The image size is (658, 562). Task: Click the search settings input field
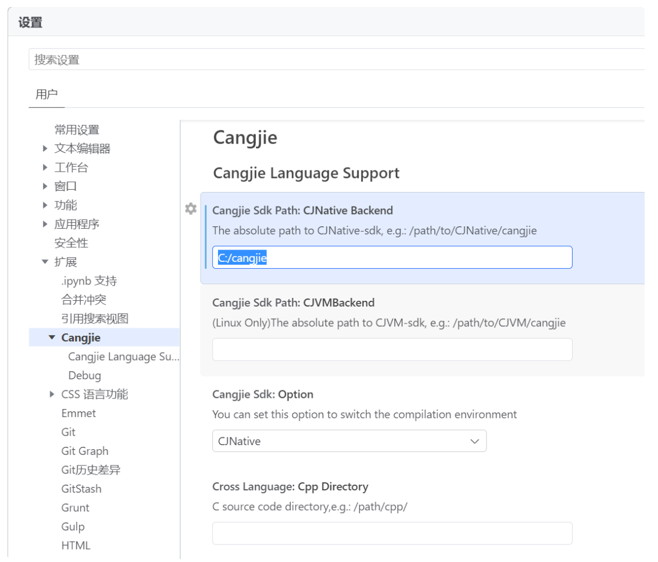337,59
